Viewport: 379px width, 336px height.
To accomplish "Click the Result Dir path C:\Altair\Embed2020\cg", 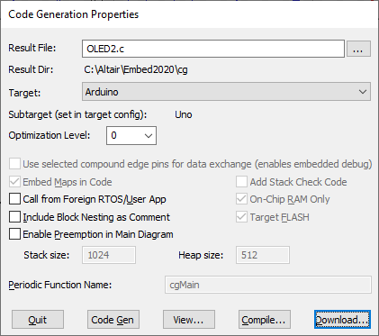I will (x=136, y=69).
